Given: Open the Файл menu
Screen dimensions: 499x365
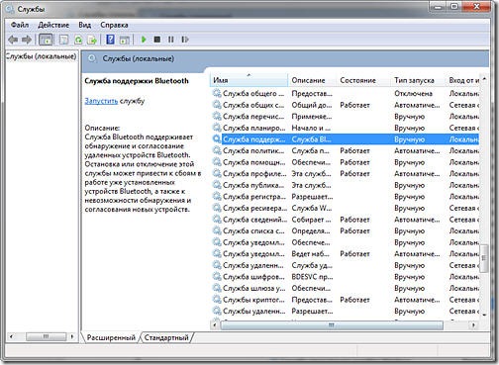Looking at the screenshot, I should [x=20, y=25].
